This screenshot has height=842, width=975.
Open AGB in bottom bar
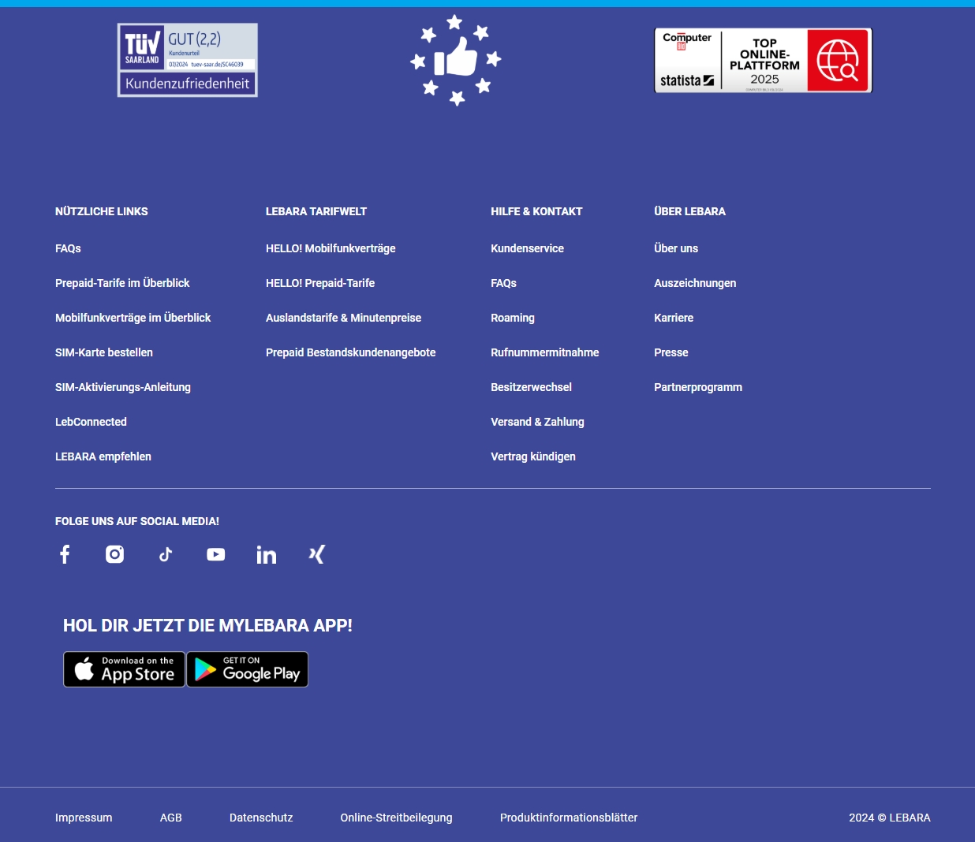171,818
